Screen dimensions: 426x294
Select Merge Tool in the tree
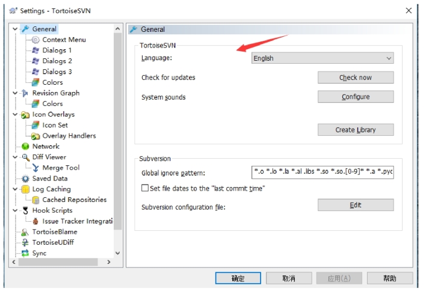click(61, 168)
